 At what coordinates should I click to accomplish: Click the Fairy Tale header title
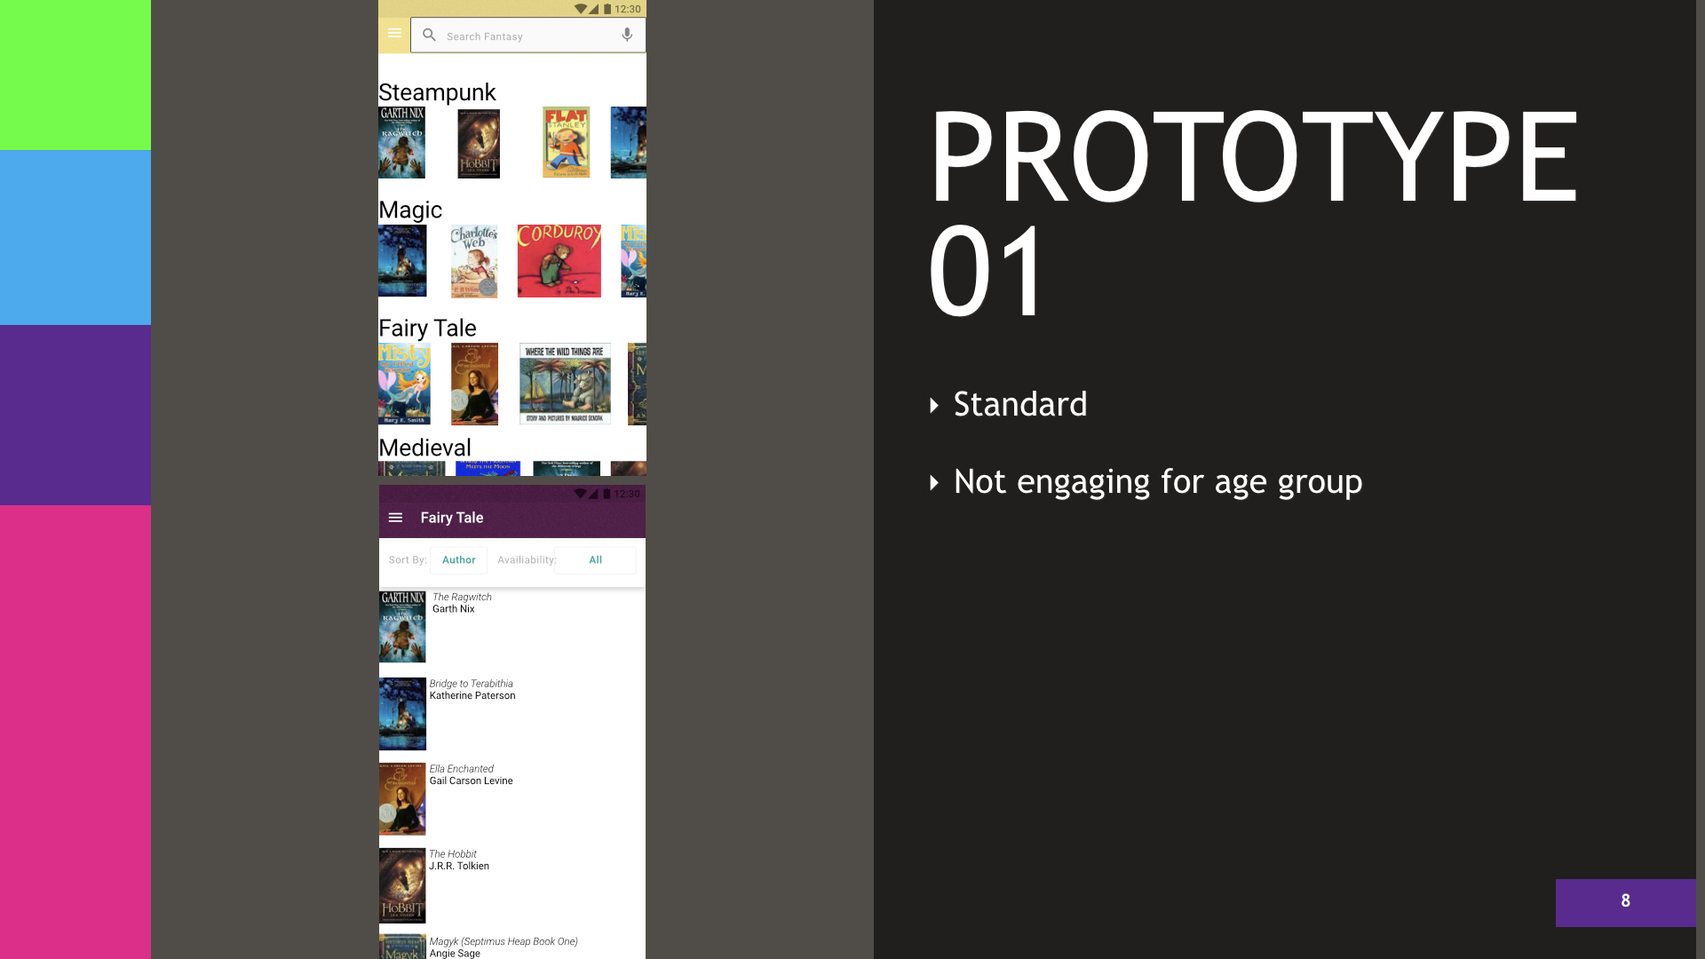point(452,518)
